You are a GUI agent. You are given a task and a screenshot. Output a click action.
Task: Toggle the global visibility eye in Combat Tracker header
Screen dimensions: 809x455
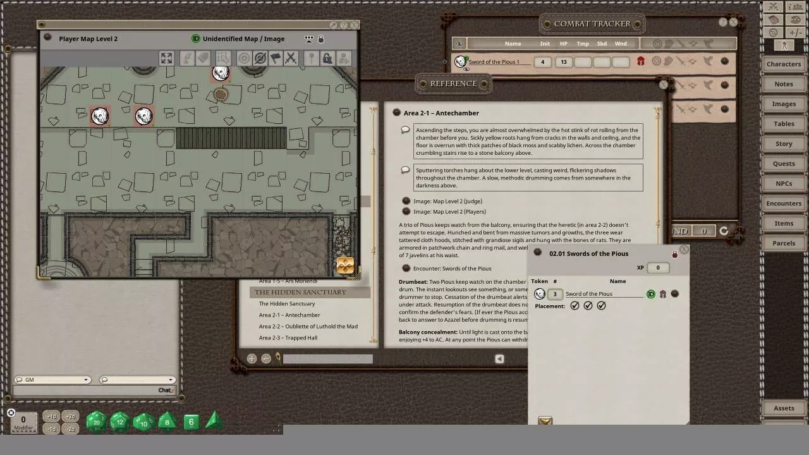coord(459,44)
